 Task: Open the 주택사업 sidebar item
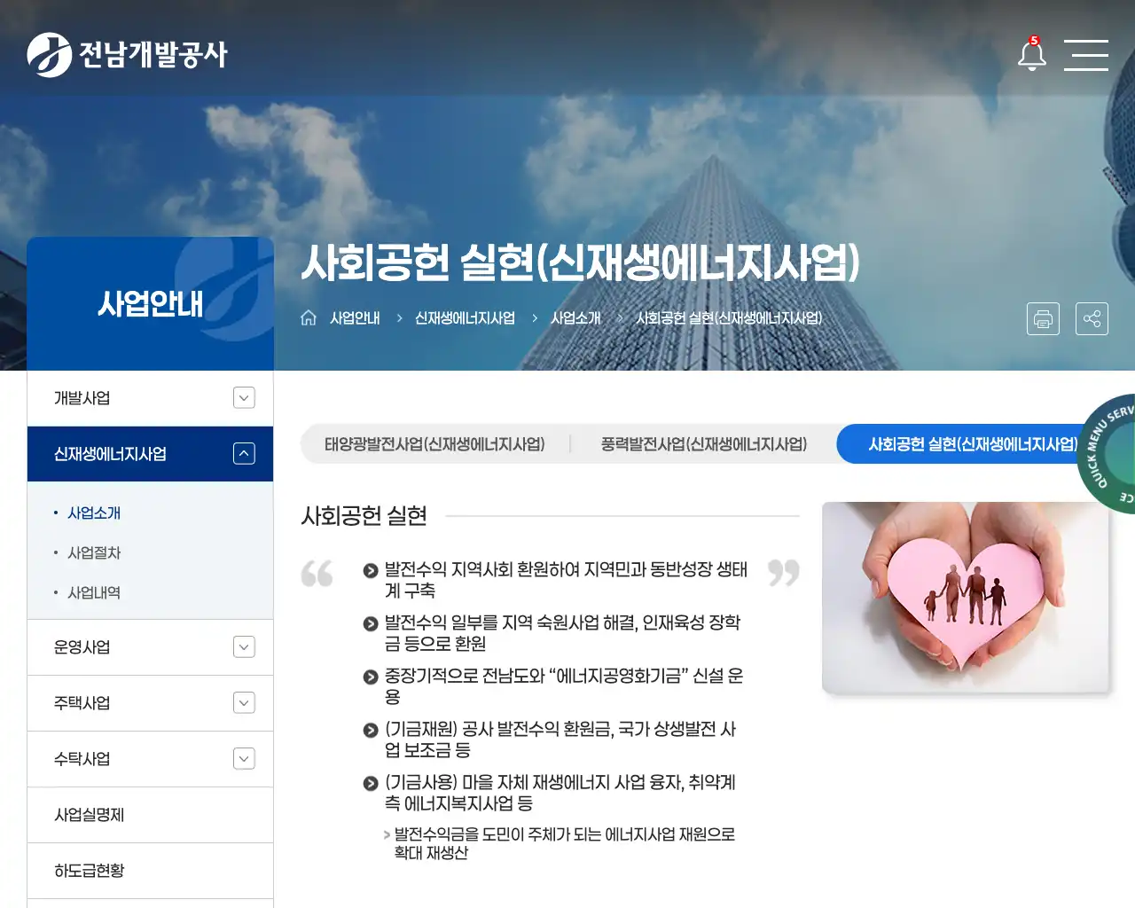click(150, 703)
